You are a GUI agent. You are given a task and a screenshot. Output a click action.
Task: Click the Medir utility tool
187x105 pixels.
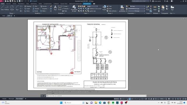155,8
